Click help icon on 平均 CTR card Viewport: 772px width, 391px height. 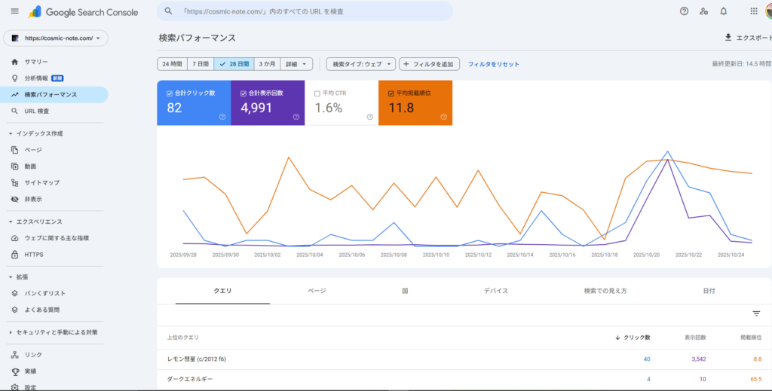point(369,117)
